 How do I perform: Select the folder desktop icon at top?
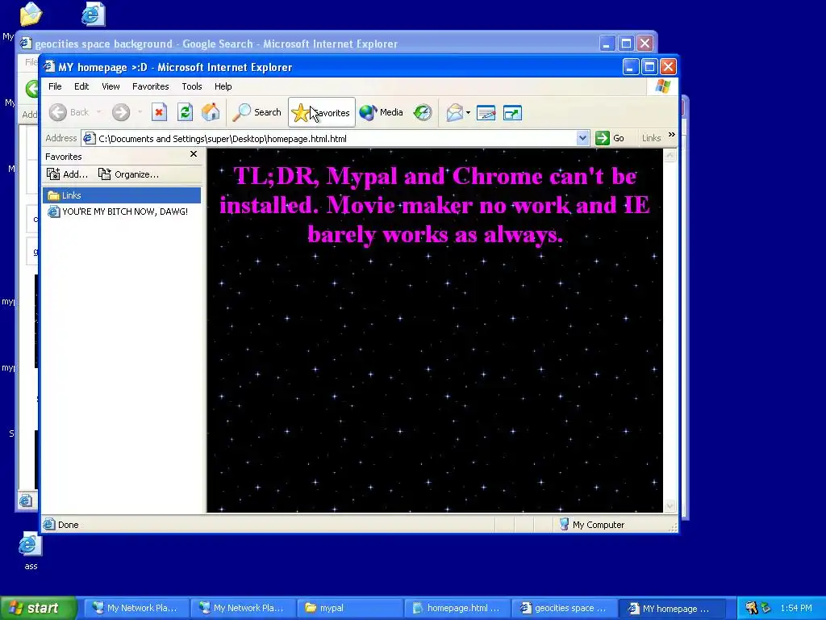(31, 14)
